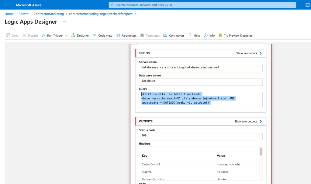Go to Home breadcrumb
Screen dimensions: 311x184
[9, 14]
